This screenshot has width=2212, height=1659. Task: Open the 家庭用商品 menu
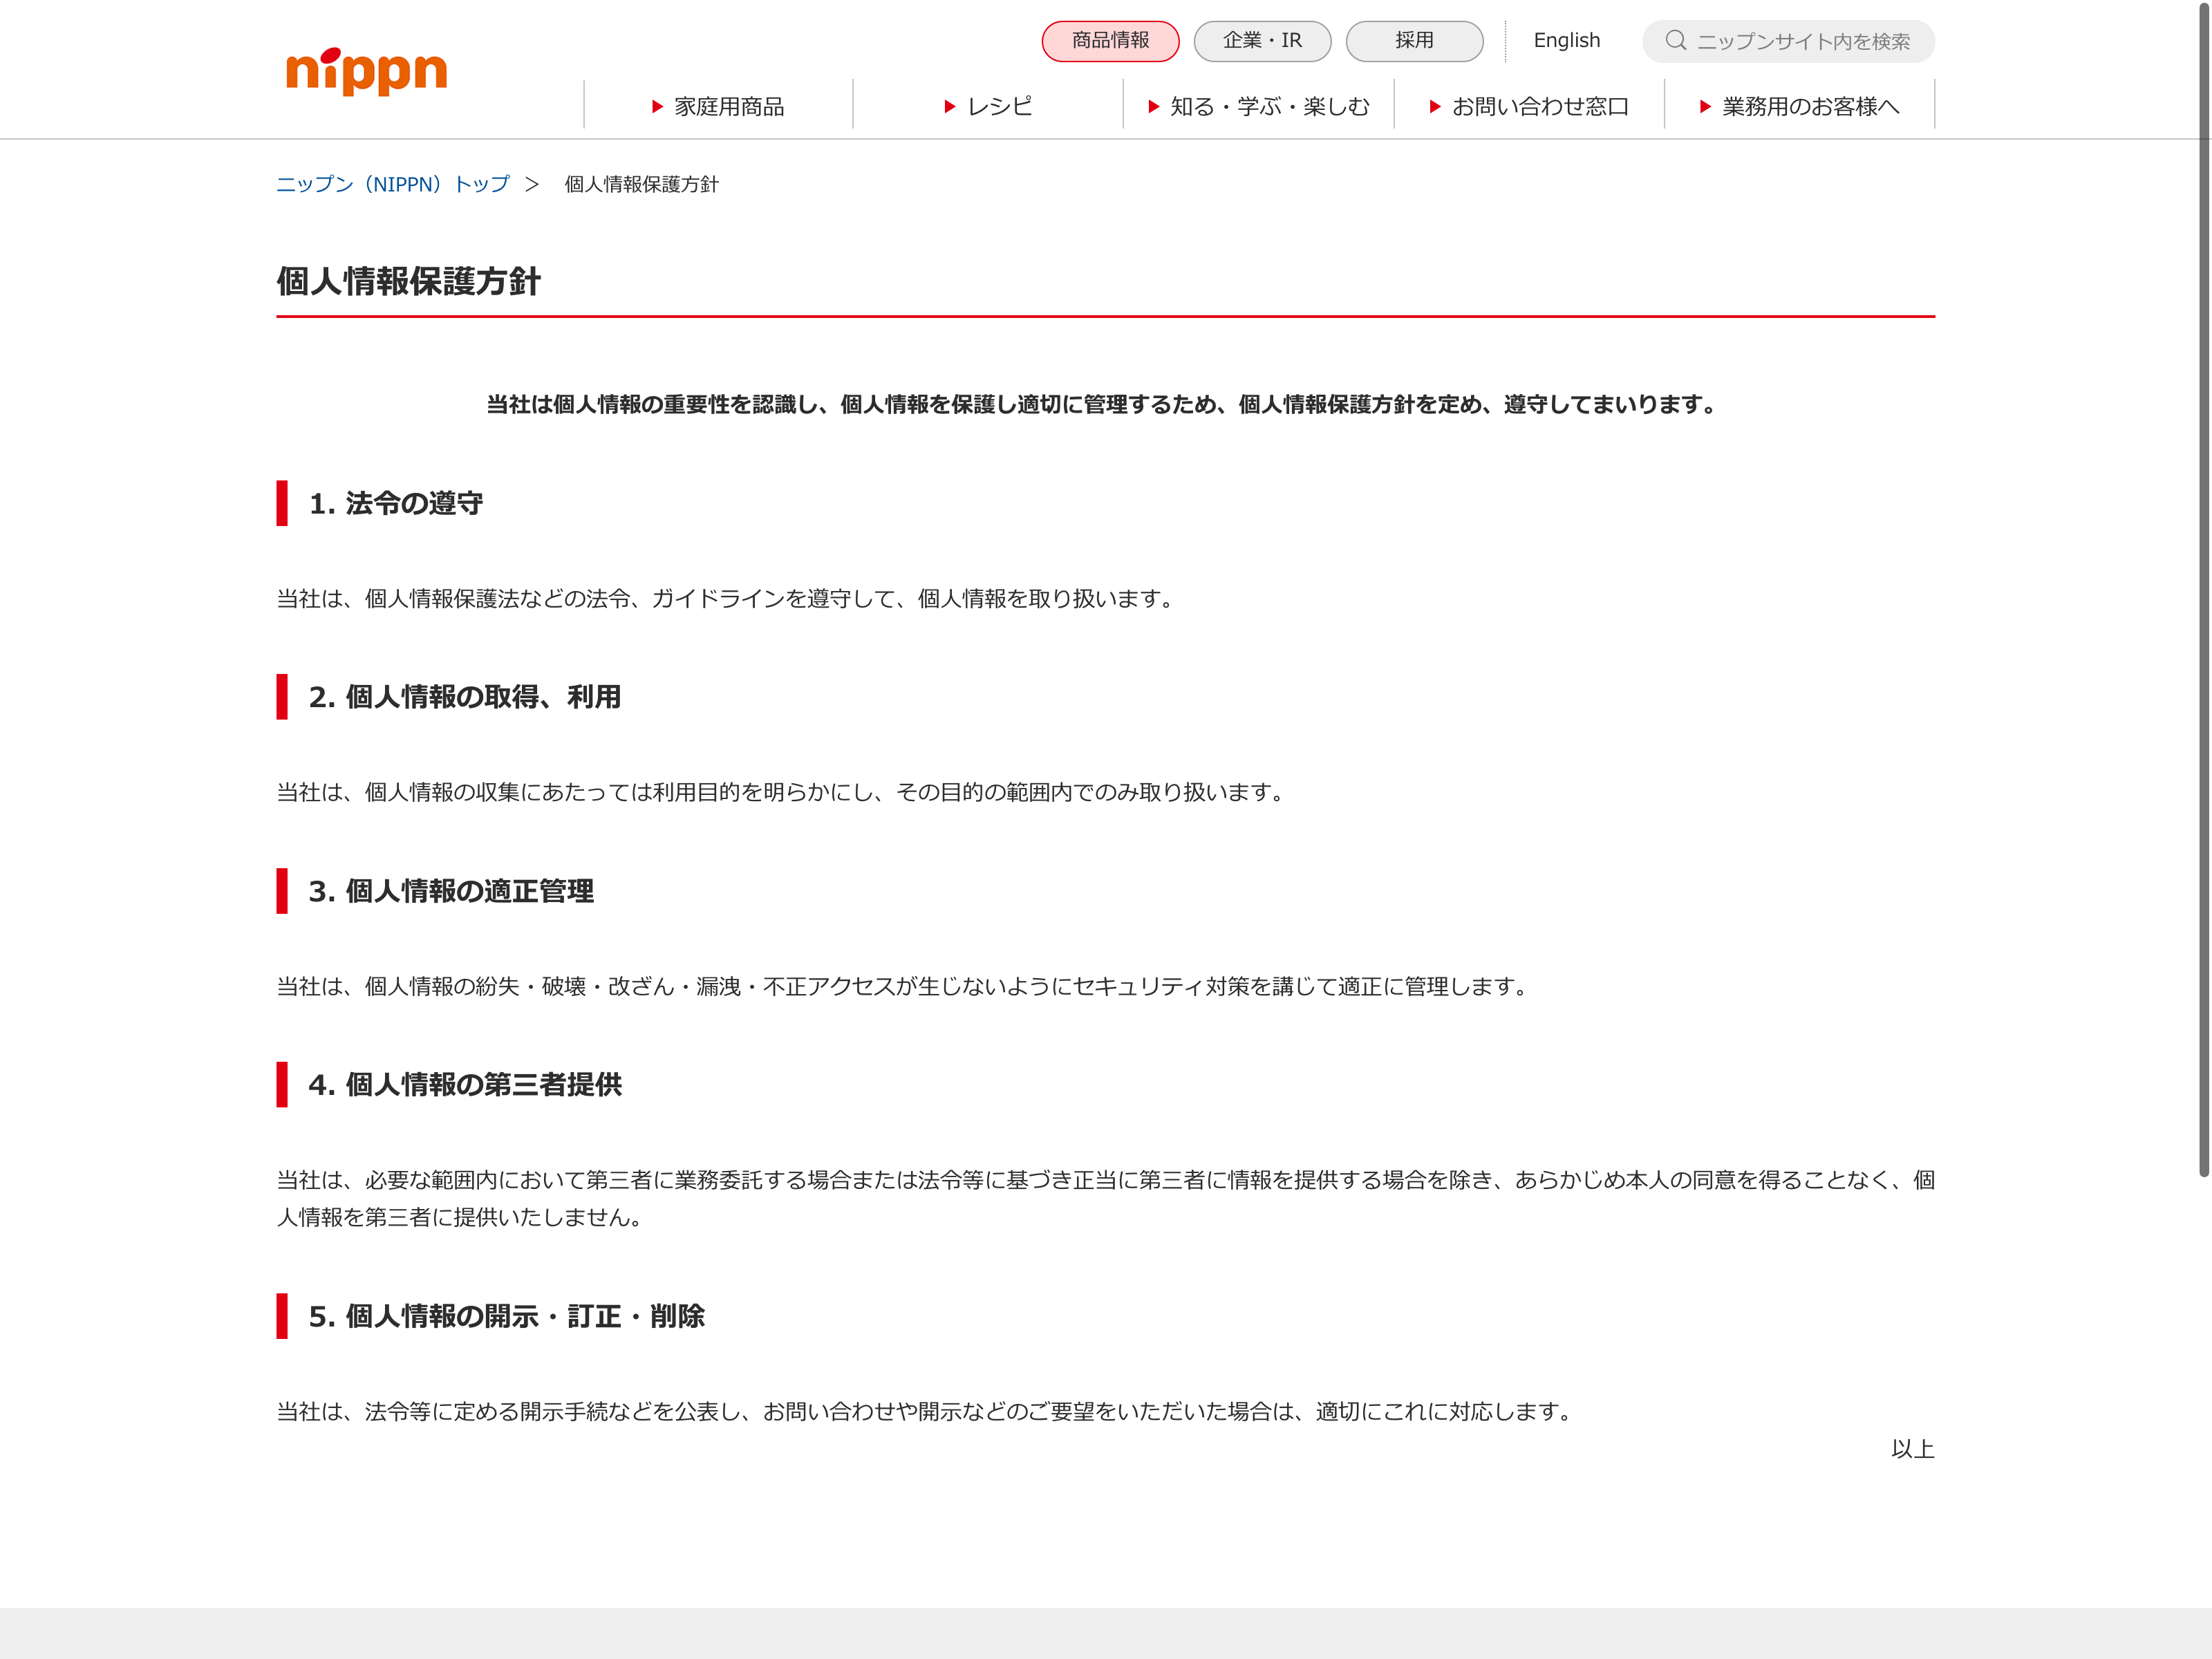[729, 107]
